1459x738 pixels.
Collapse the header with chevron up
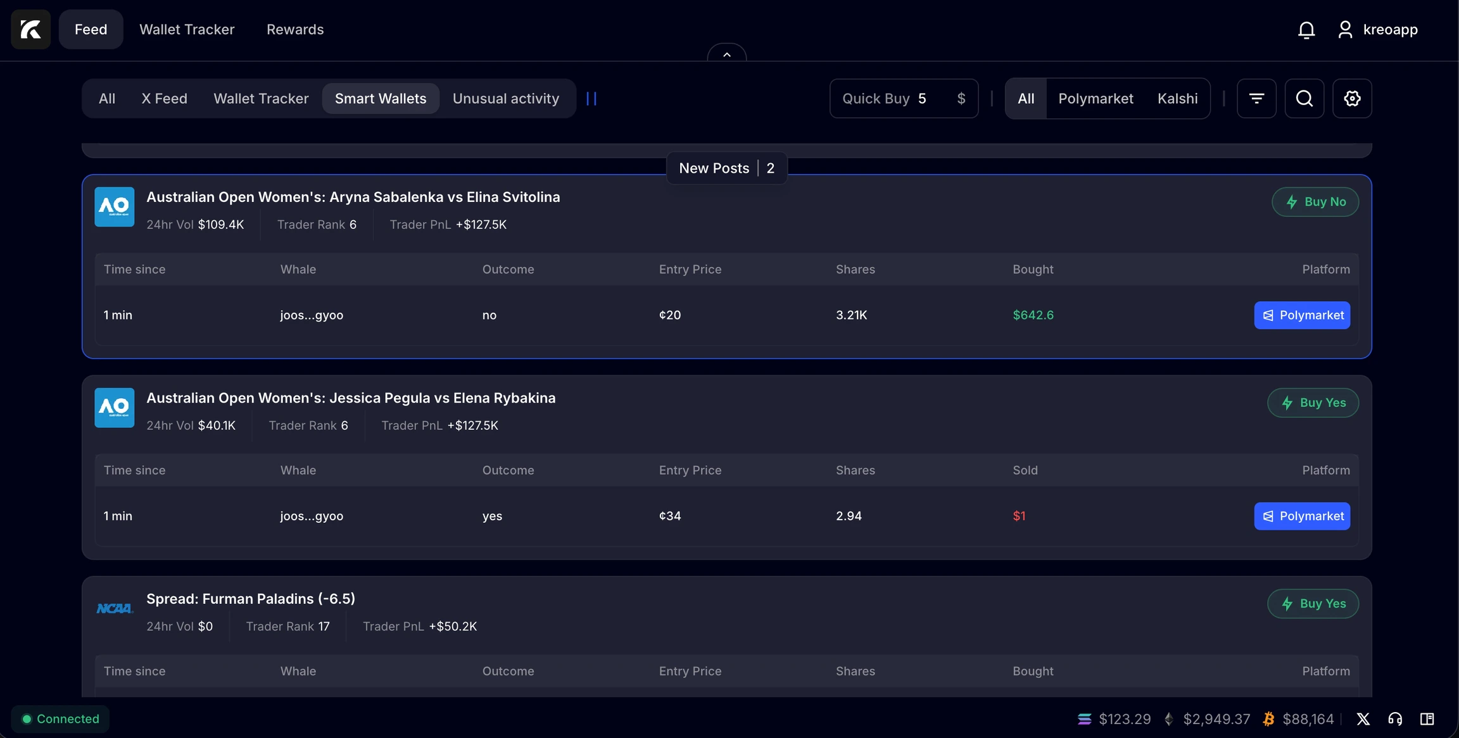coord(726,54)
